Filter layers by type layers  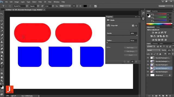pyautogui.click(x=164, y=47)
